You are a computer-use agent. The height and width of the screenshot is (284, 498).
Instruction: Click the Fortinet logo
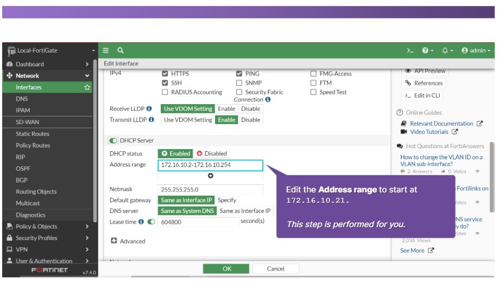pyautogui.click(x=49, y=270)
